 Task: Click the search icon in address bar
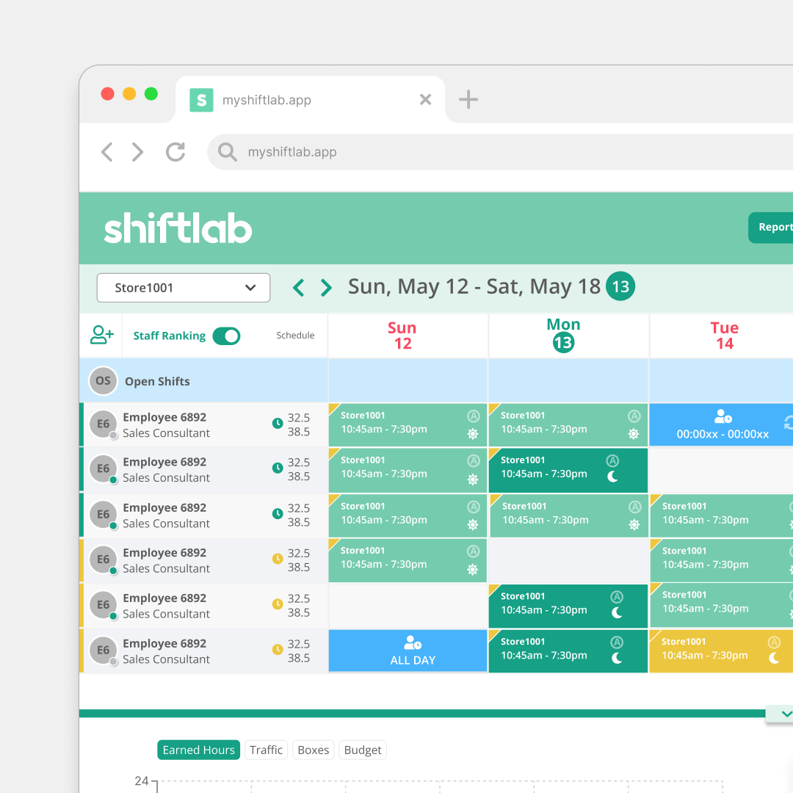[228, 152]
